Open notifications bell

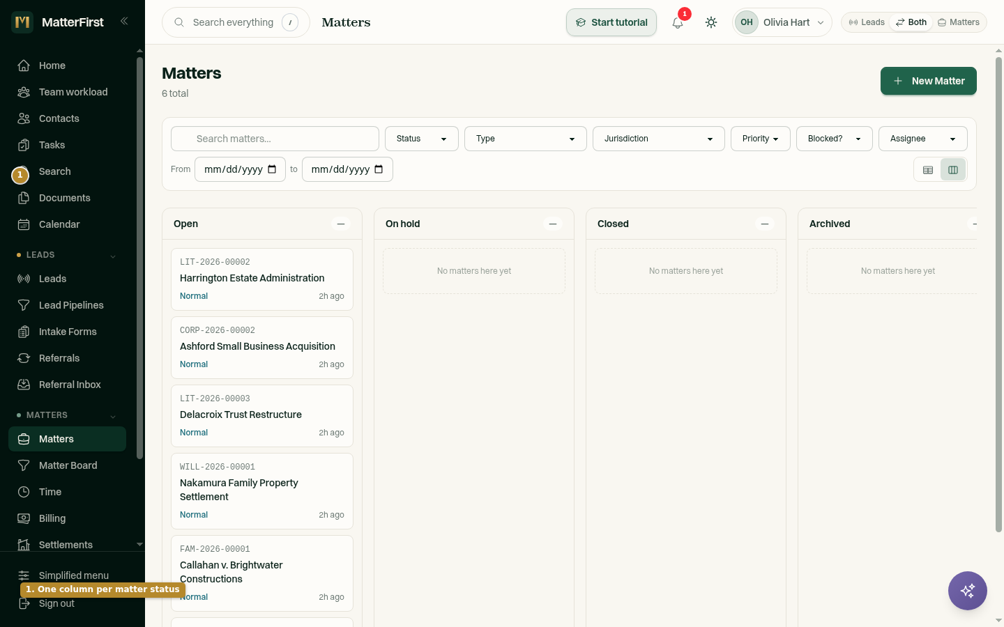click(678, 22)
